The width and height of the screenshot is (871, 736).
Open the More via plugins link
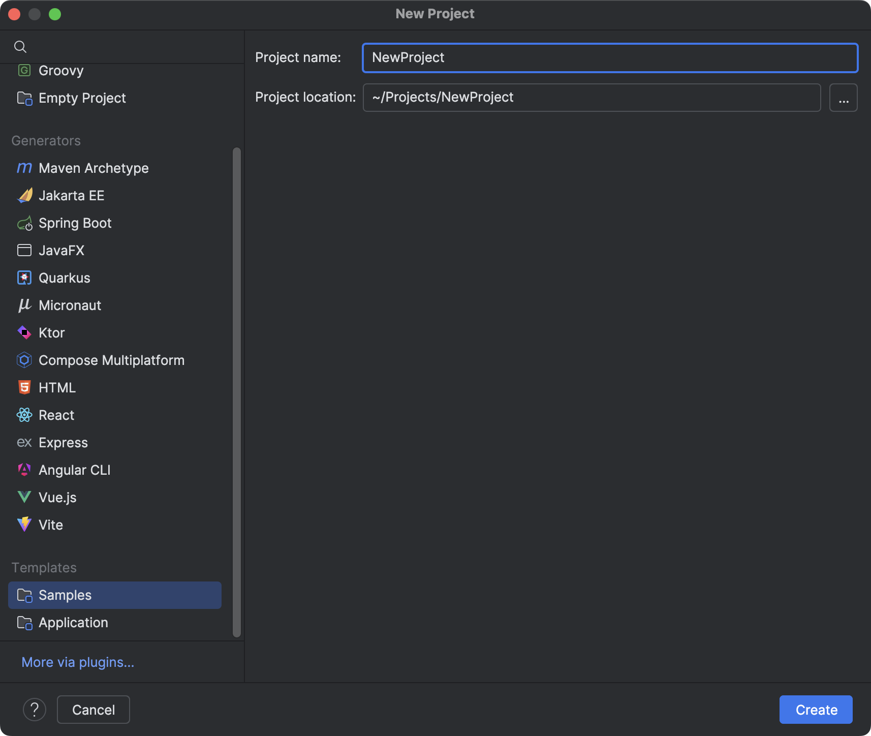pyautogui.click(x=77, y=662)
